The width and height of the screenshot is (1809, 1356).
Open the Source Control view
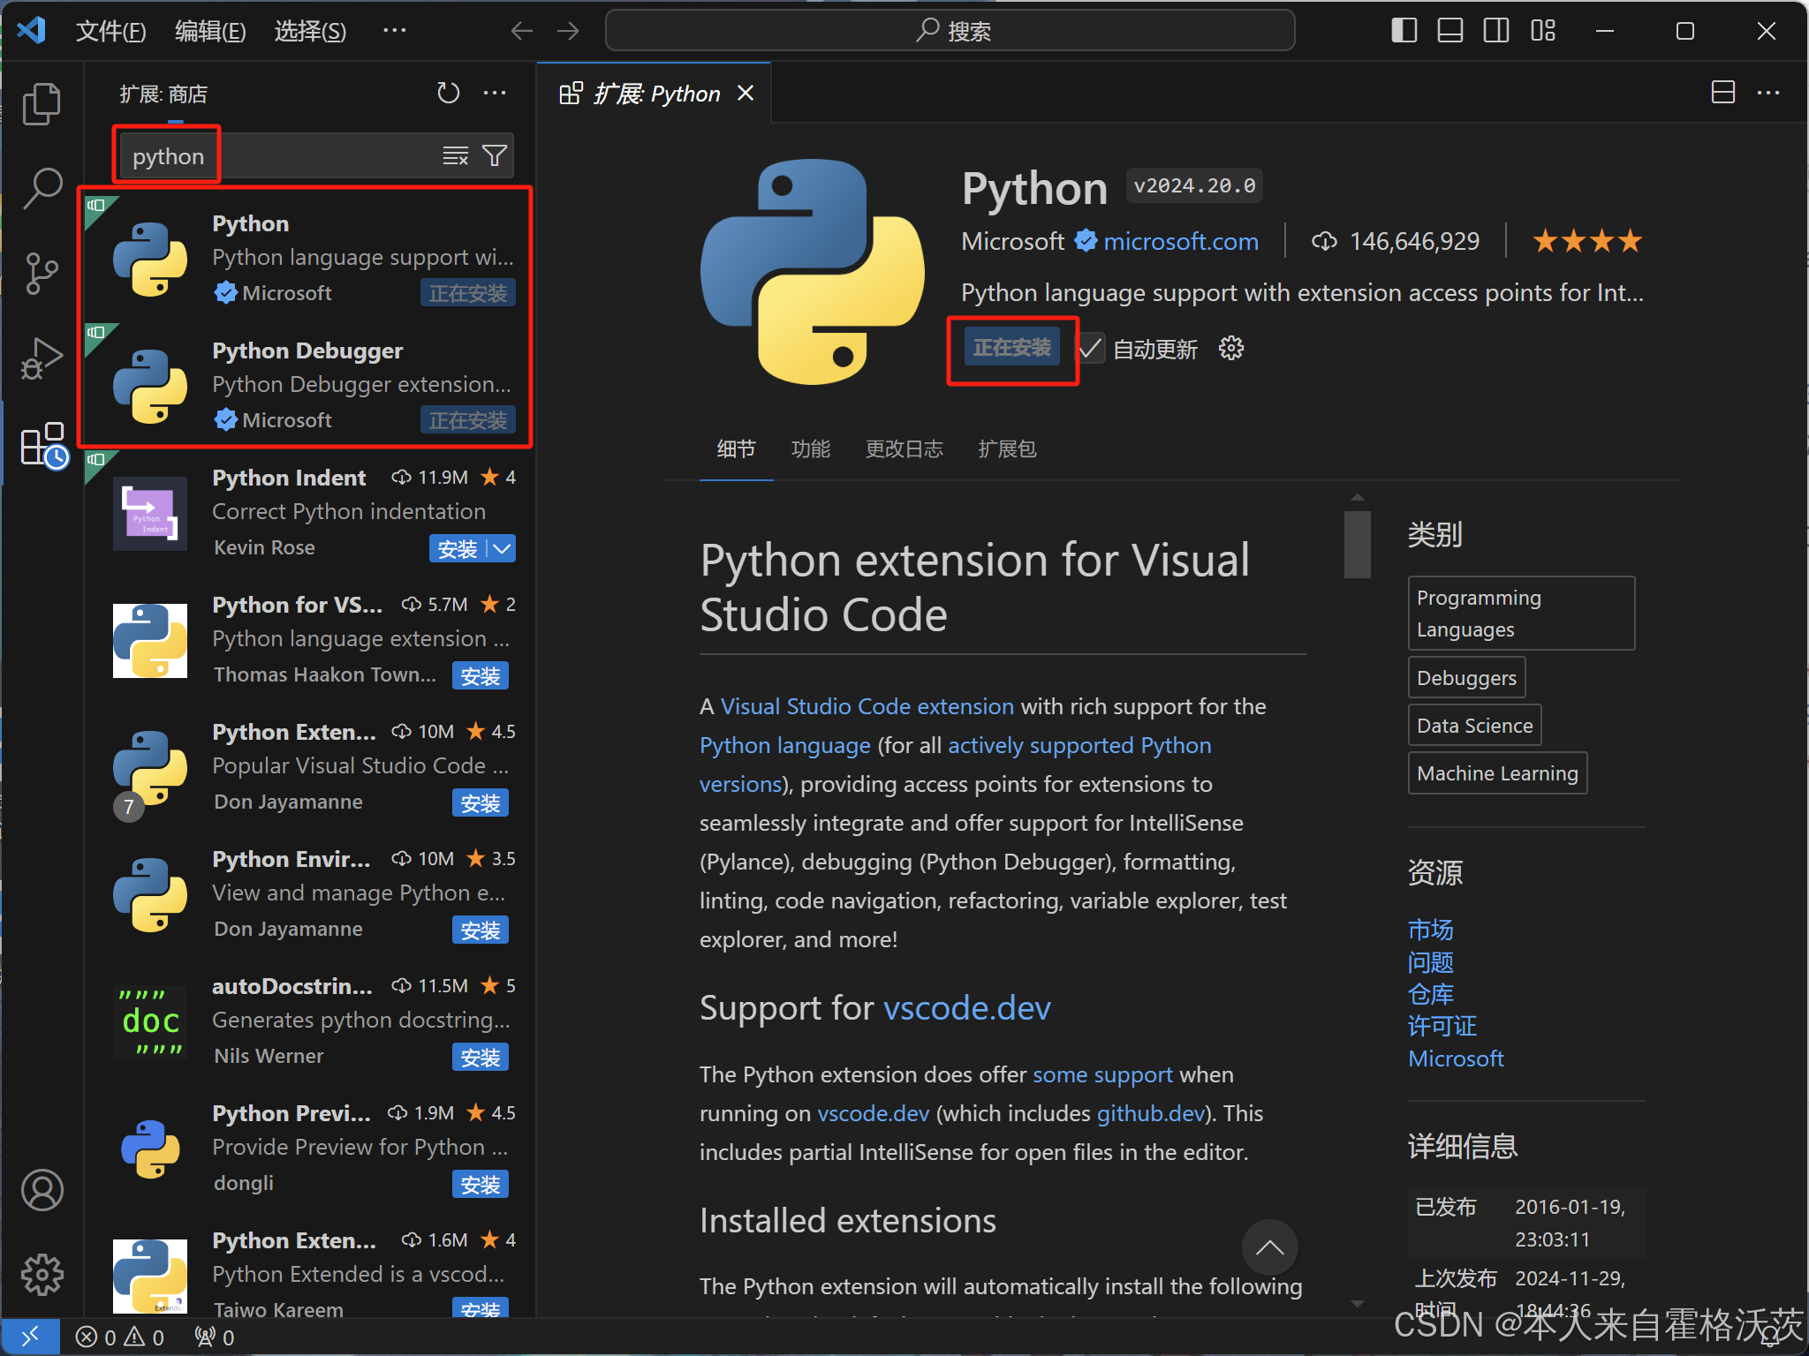tap(42, 273)
